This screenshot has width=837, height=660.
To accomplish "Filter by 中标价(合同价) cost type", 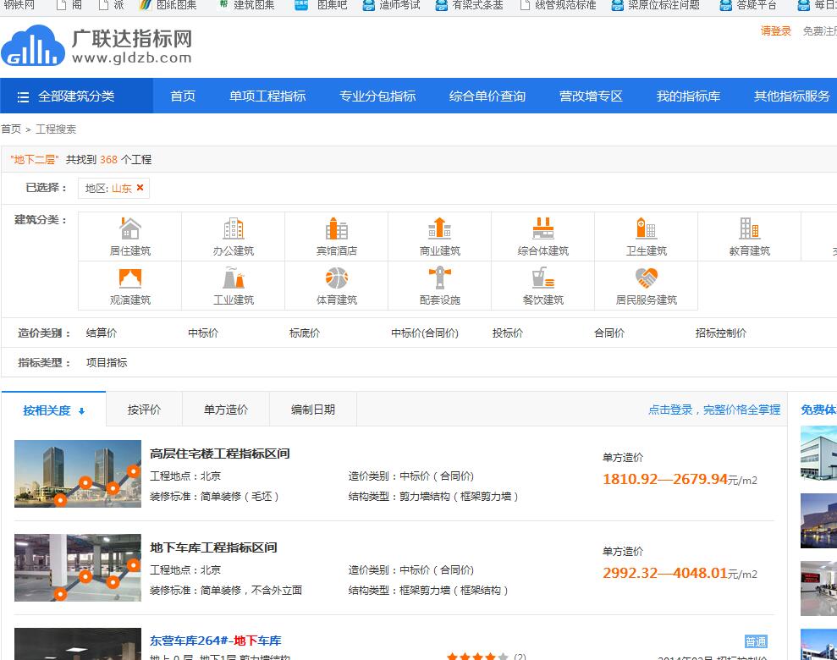I will coord(424,333).
